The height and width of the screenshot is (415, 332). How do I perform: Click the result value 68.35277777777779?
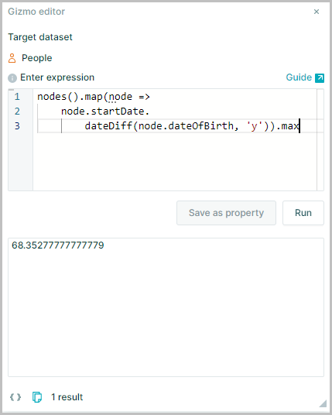[58, 245]
